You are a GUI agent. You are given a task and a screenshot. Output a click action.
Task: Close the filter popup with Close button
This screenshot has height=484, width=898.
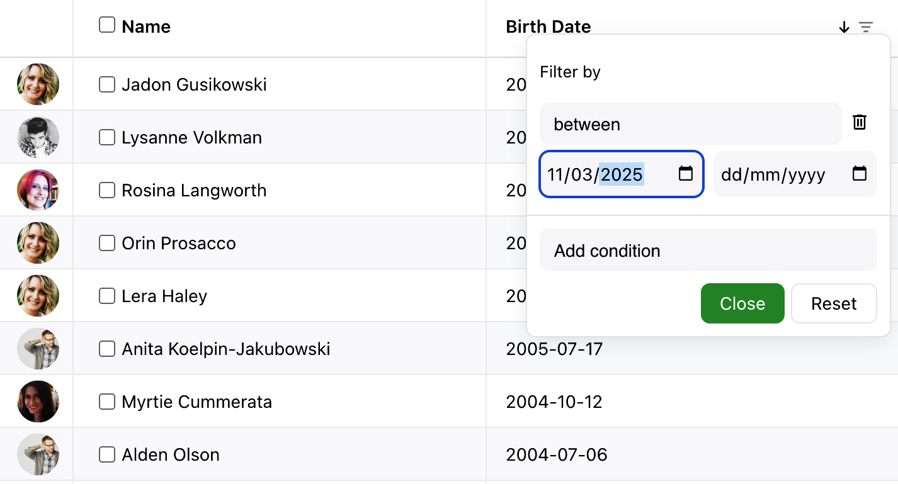coord(742,303)
